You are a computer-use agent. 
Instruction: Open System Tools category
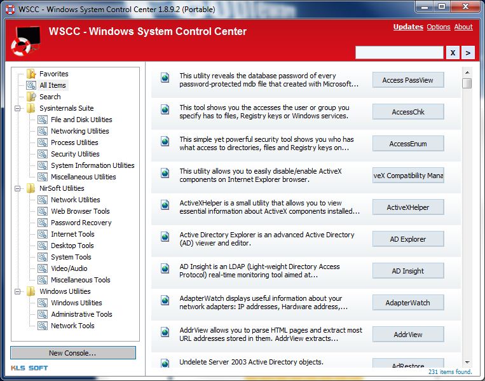pyautogui.click(x=71, y=257)
